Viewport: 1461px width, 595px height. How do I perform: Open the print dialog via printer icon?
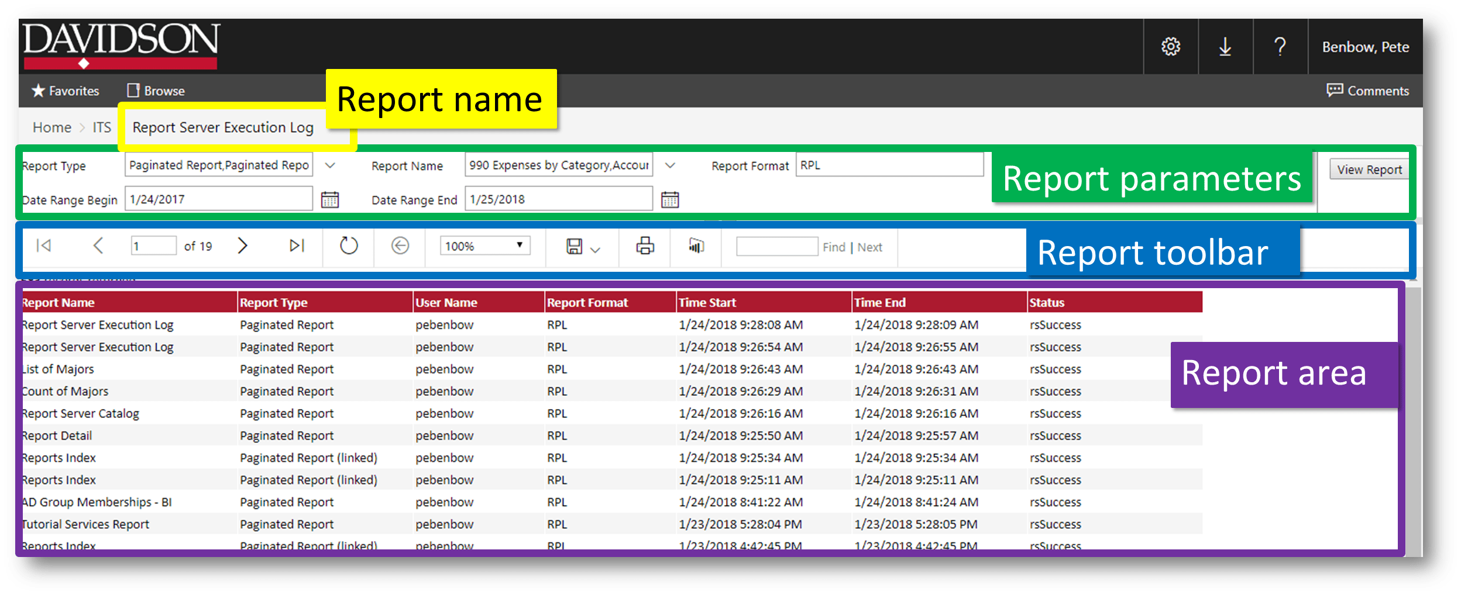644,246
